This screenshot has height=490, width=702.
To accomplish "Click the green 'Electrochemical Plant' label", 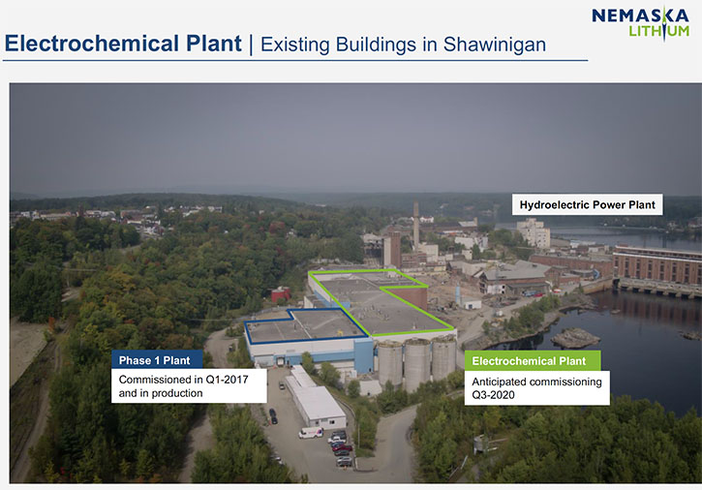I will pyautogui.click(x=533, y=361).
